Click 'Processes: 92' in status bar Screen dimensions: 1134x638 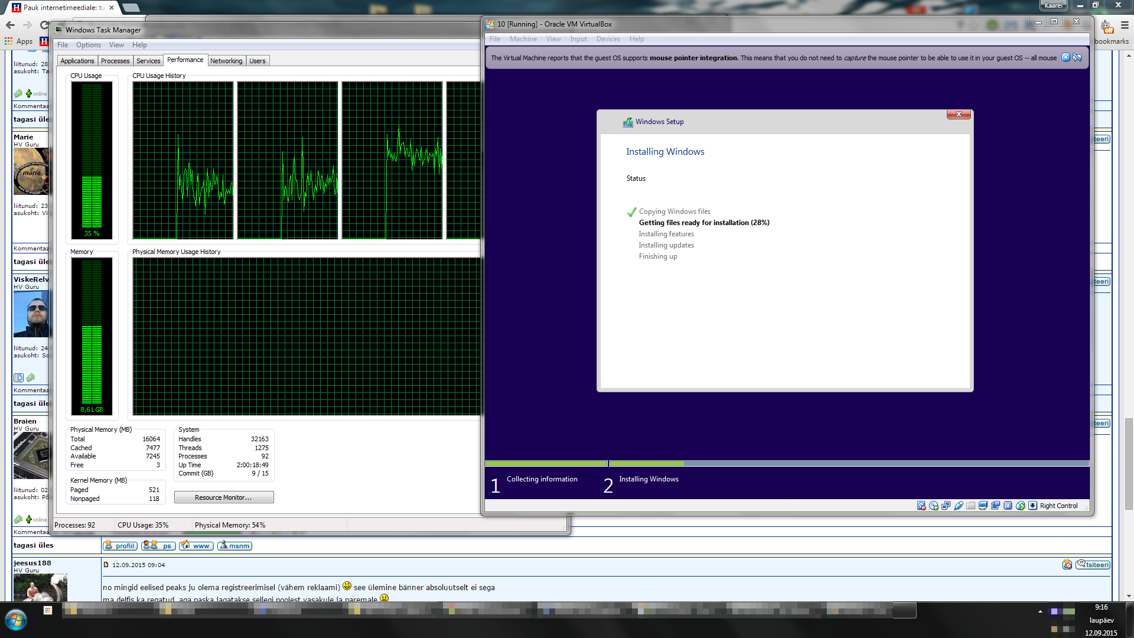[74, 525]
